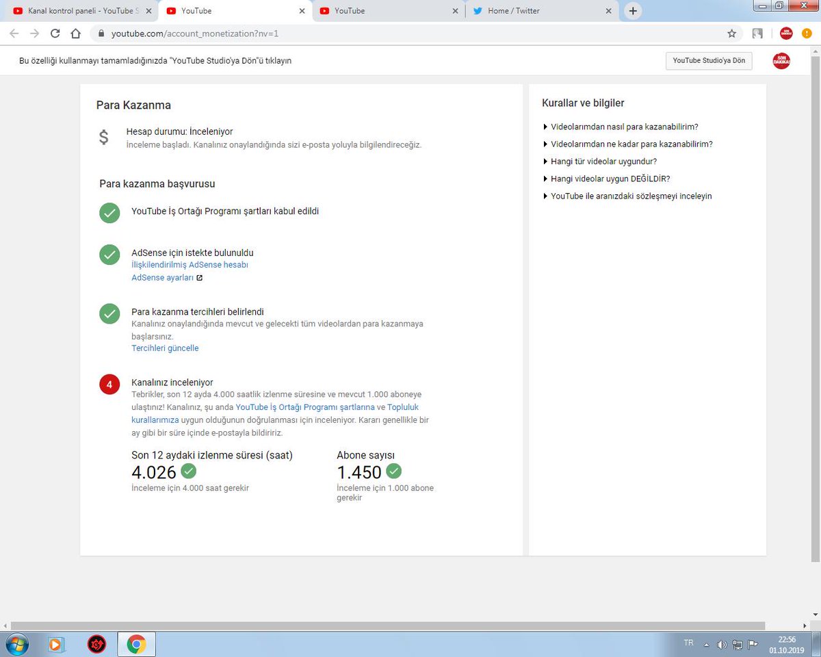The height and width of the screenshot is (657, 821).
Task: Click the Para Kazanma heading
Action: coord(133,105)
